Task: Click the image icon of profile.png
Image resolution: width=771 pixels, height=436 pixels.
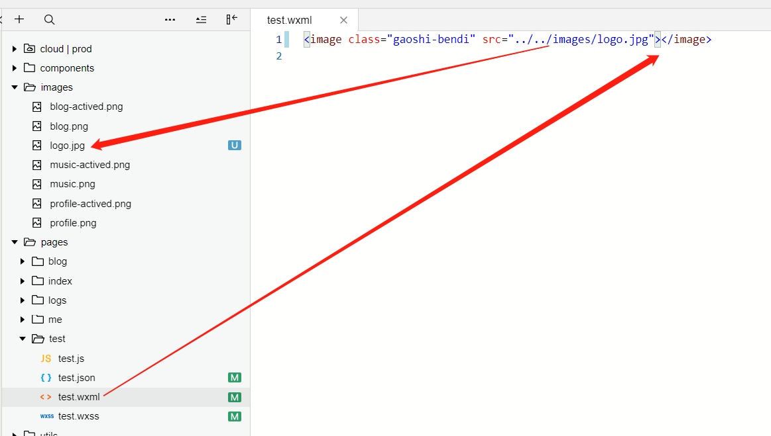Action: tap(37, 223)
